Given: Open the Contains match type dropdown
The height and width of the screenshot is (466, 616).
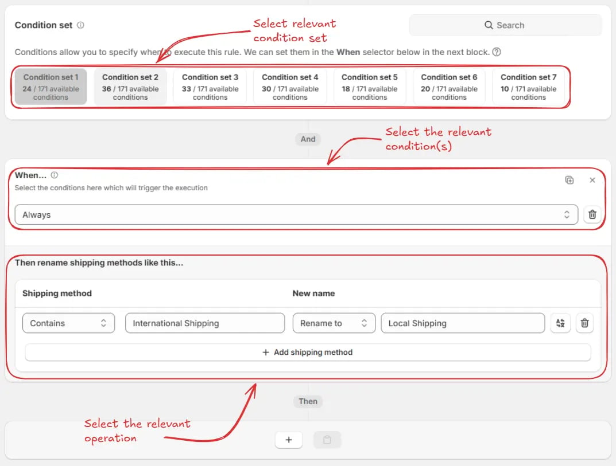Looking at the screenshot, I should 68,323.
